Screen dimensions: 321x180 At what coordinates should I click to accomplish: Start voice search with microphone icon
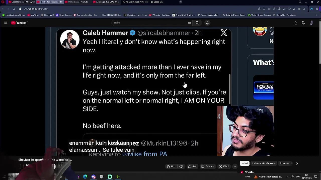[x=207, y=23]
